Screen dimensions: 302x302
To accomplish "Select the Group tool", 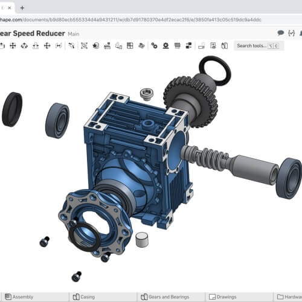I will coord(84,46).
